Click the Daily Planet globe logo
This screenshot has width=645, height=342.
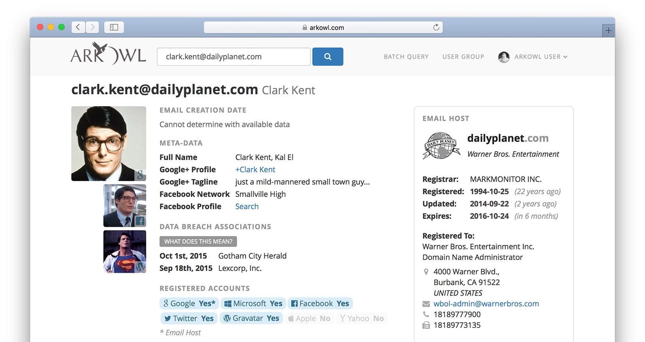pyautogui.click(x=441, y=146)
